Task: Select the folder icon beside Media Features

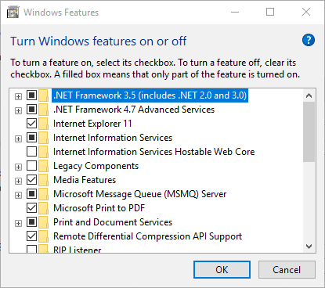Action: pos(43,180)
